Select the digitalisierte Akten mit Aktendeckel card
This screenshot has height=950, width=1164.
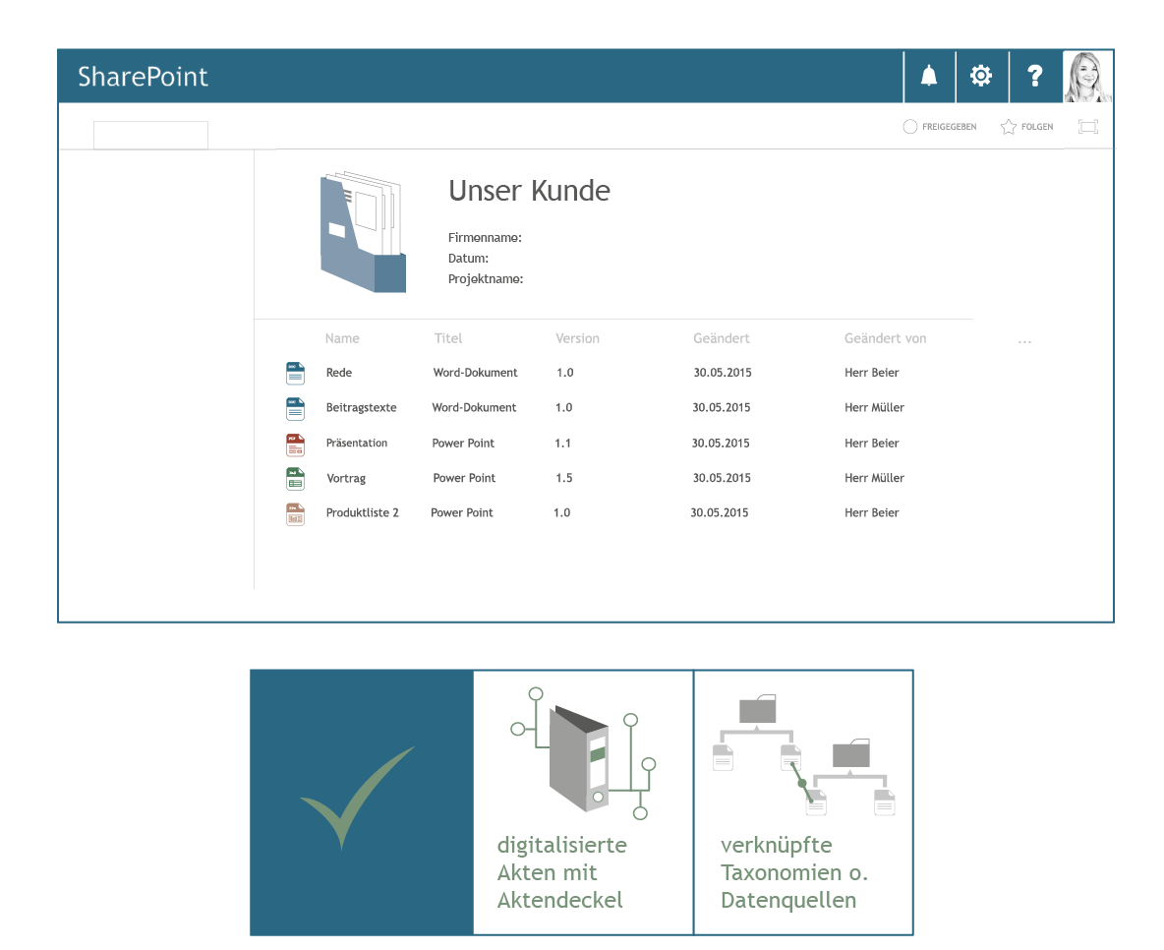tap(582, 802)
